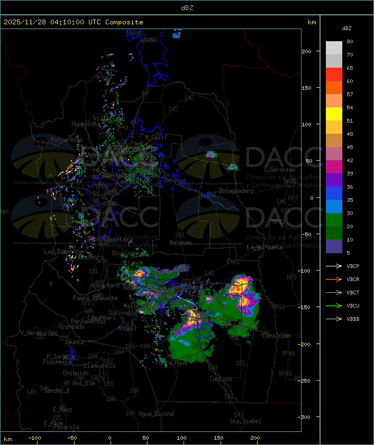This screenshot has height=445, width=374.
Task: Select the VBCR legend label
Action: 353,280
